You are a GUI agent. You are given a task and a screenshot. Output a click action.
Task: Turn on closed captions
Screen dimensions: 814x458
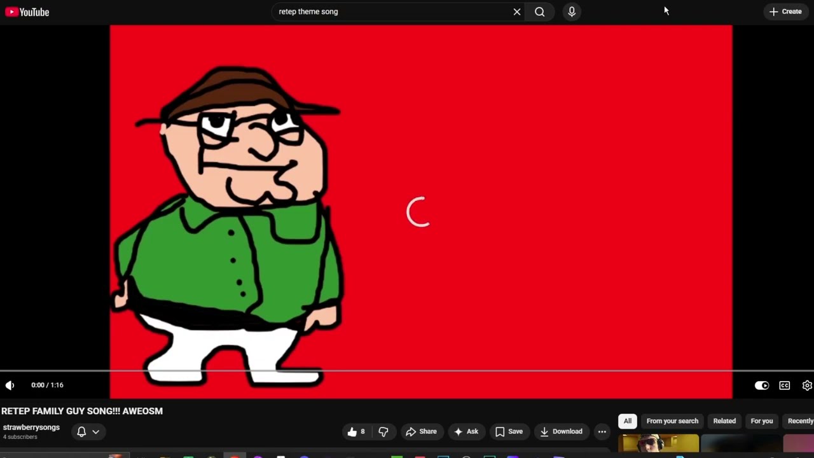coord(785,385)
